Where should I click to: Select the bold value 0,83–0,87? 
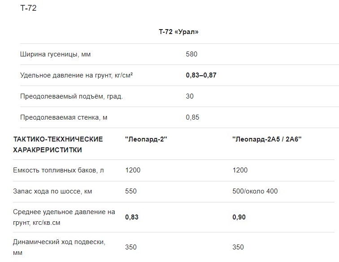point(201,75)
